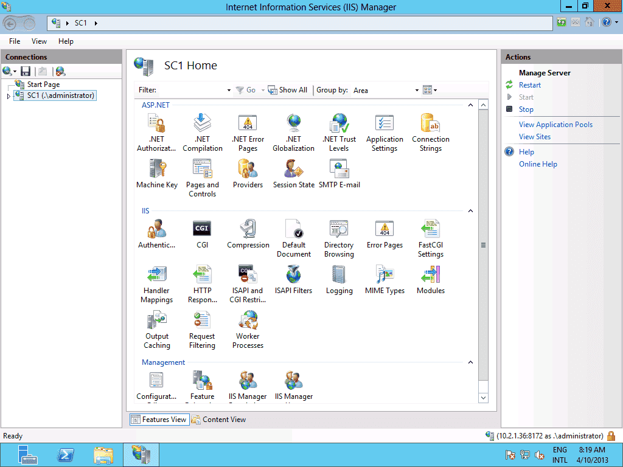Click Show All button in filter bar
This screenshot has width=623, height=467.
tap(288, 90)
